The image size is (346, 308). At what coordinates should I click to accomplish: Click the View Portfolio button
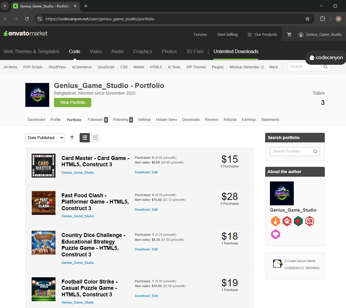[x=72, y=102]
